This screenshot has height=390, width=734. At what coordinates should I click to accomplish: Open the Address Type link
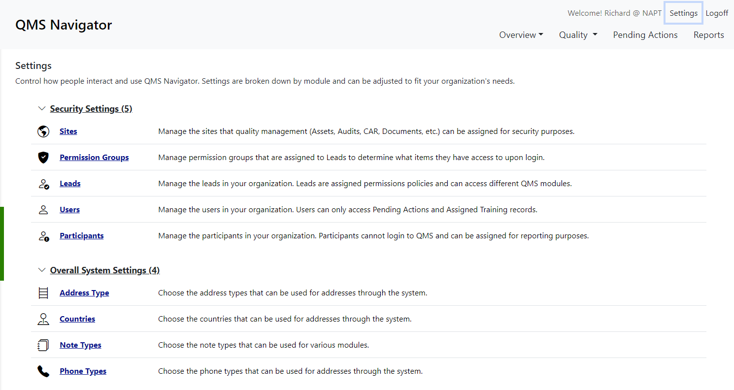coord(84,293)
